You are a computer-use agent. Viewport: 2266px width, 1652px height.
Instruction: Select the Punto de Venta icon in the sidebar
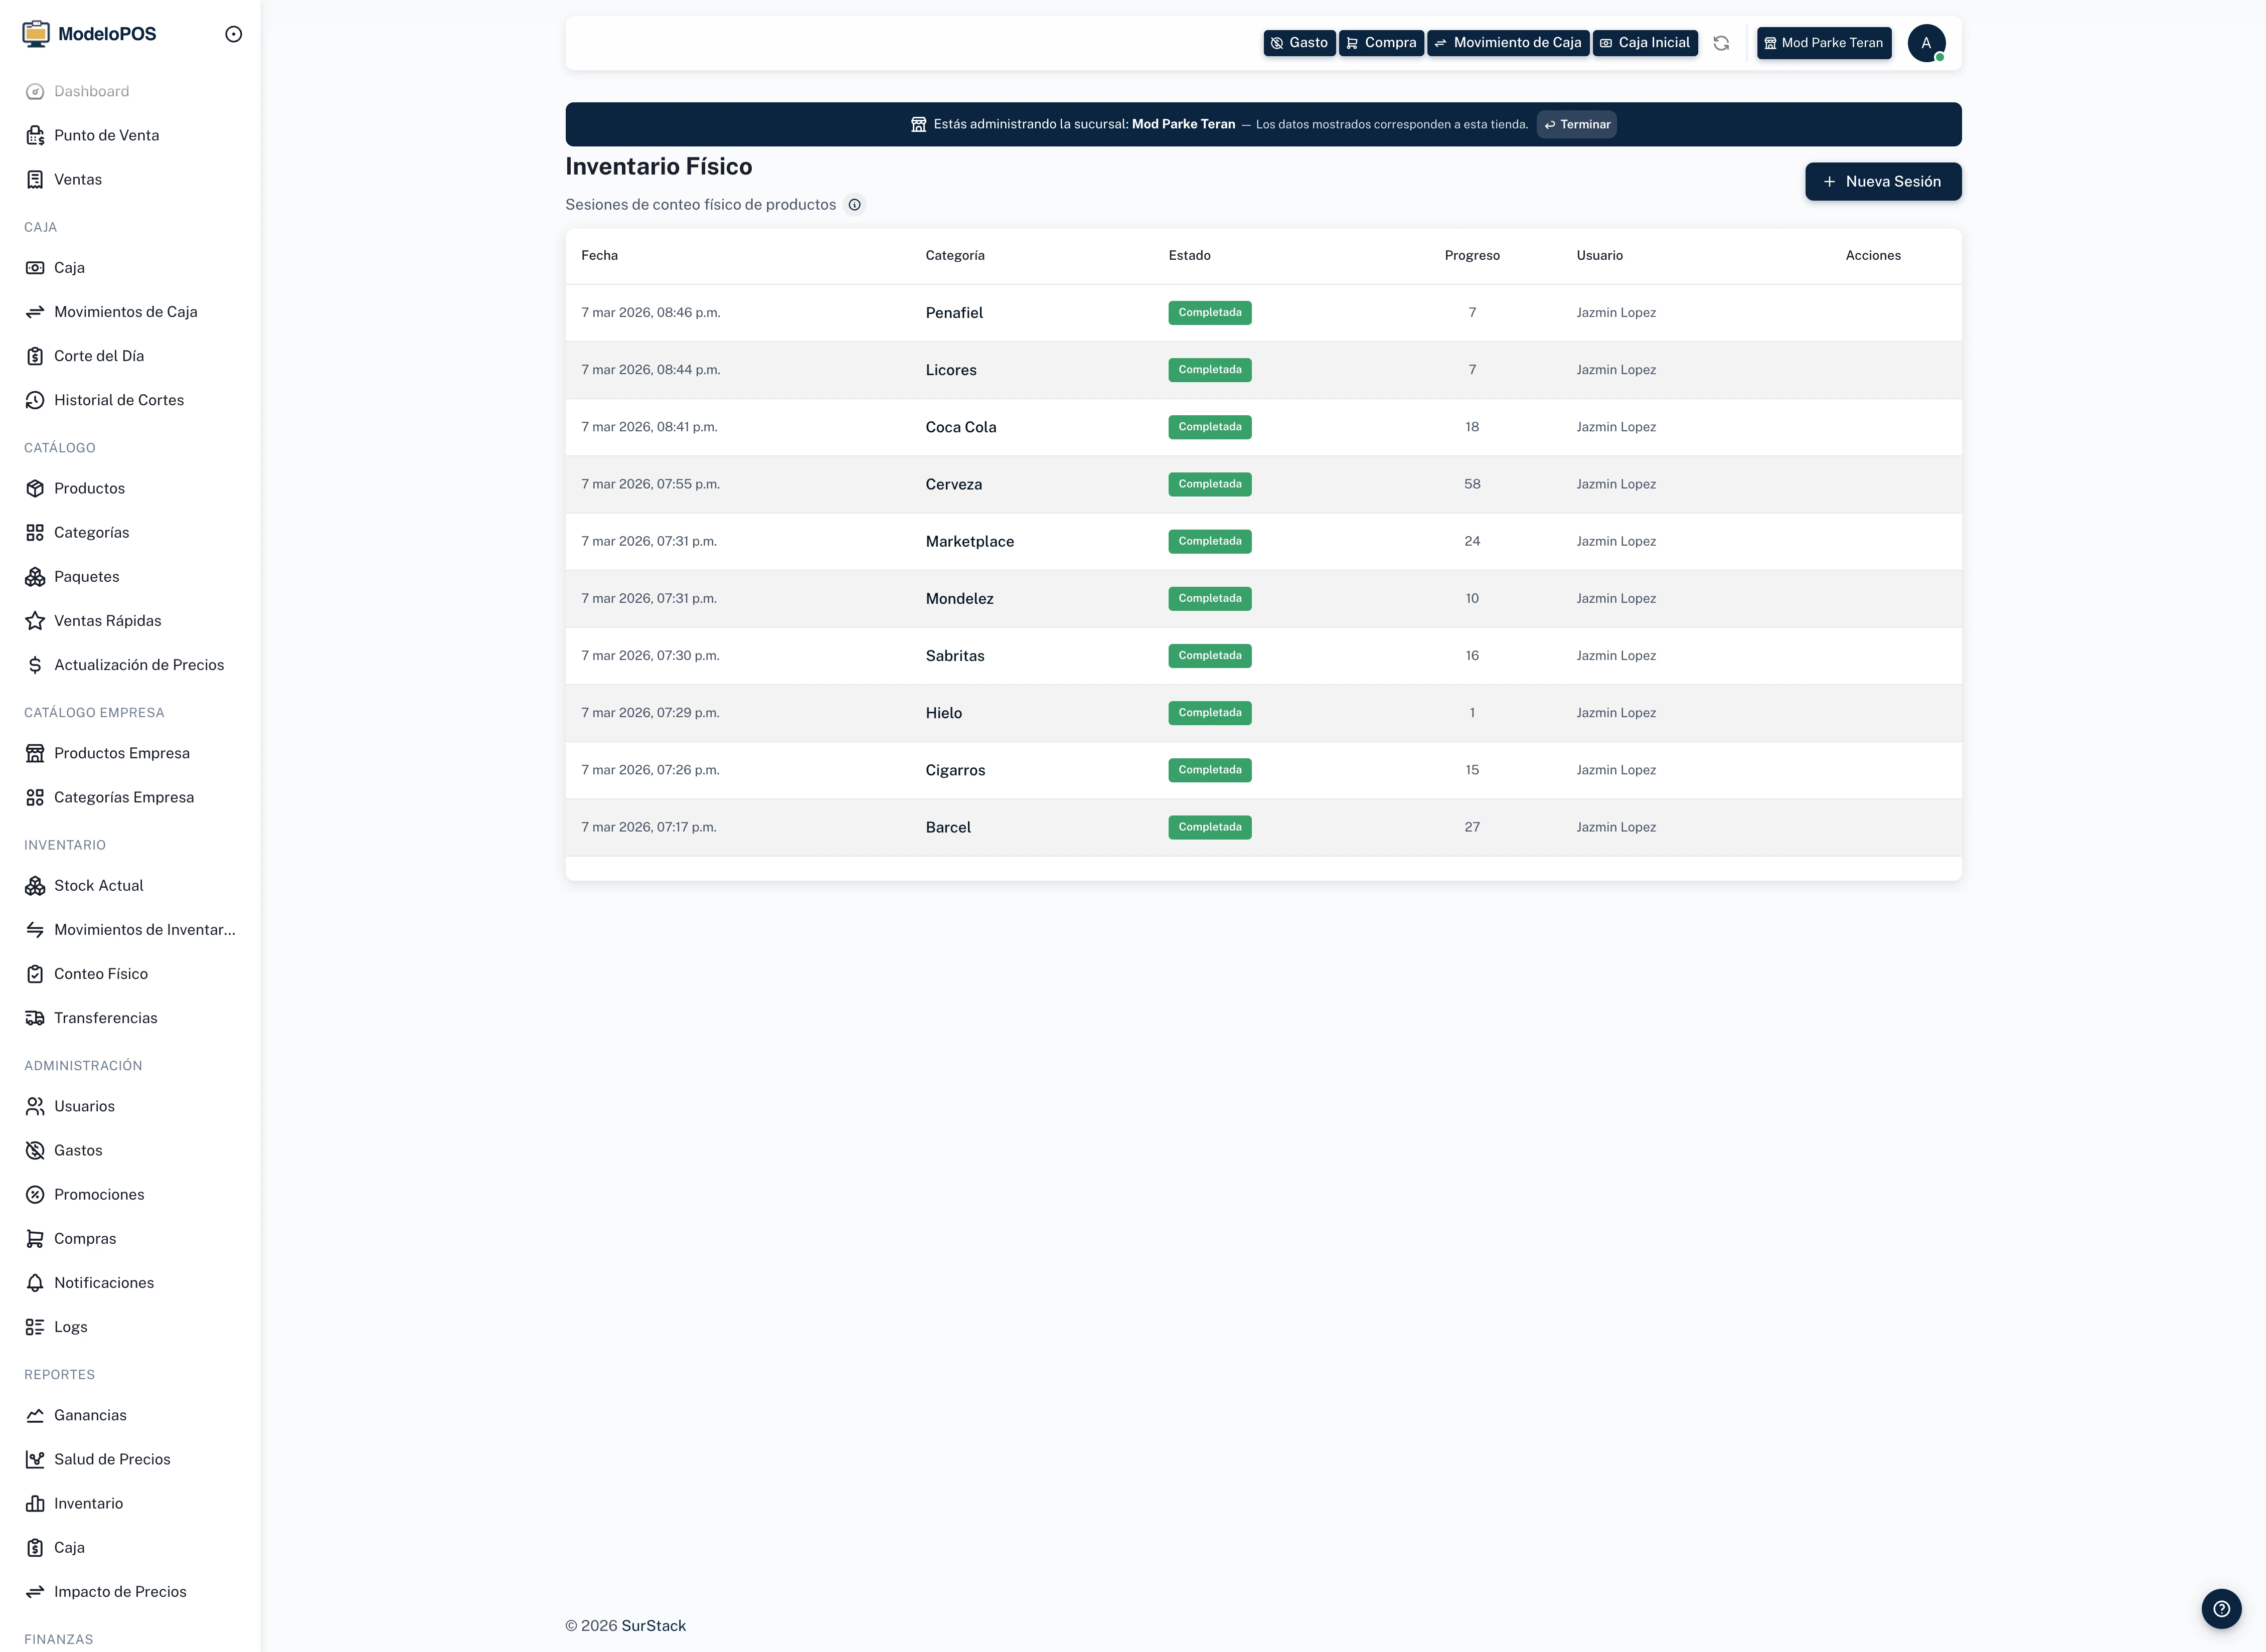(35, 134)
